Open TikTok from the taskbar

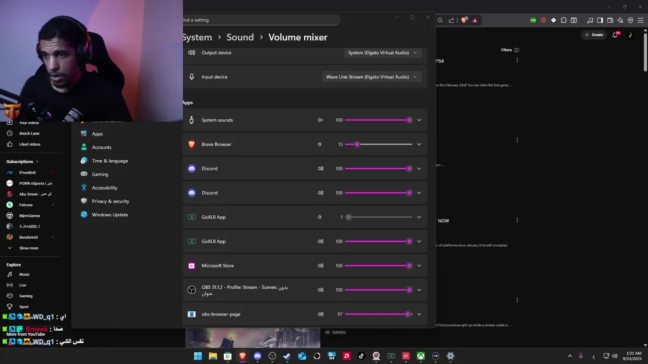tap(361, 356)
